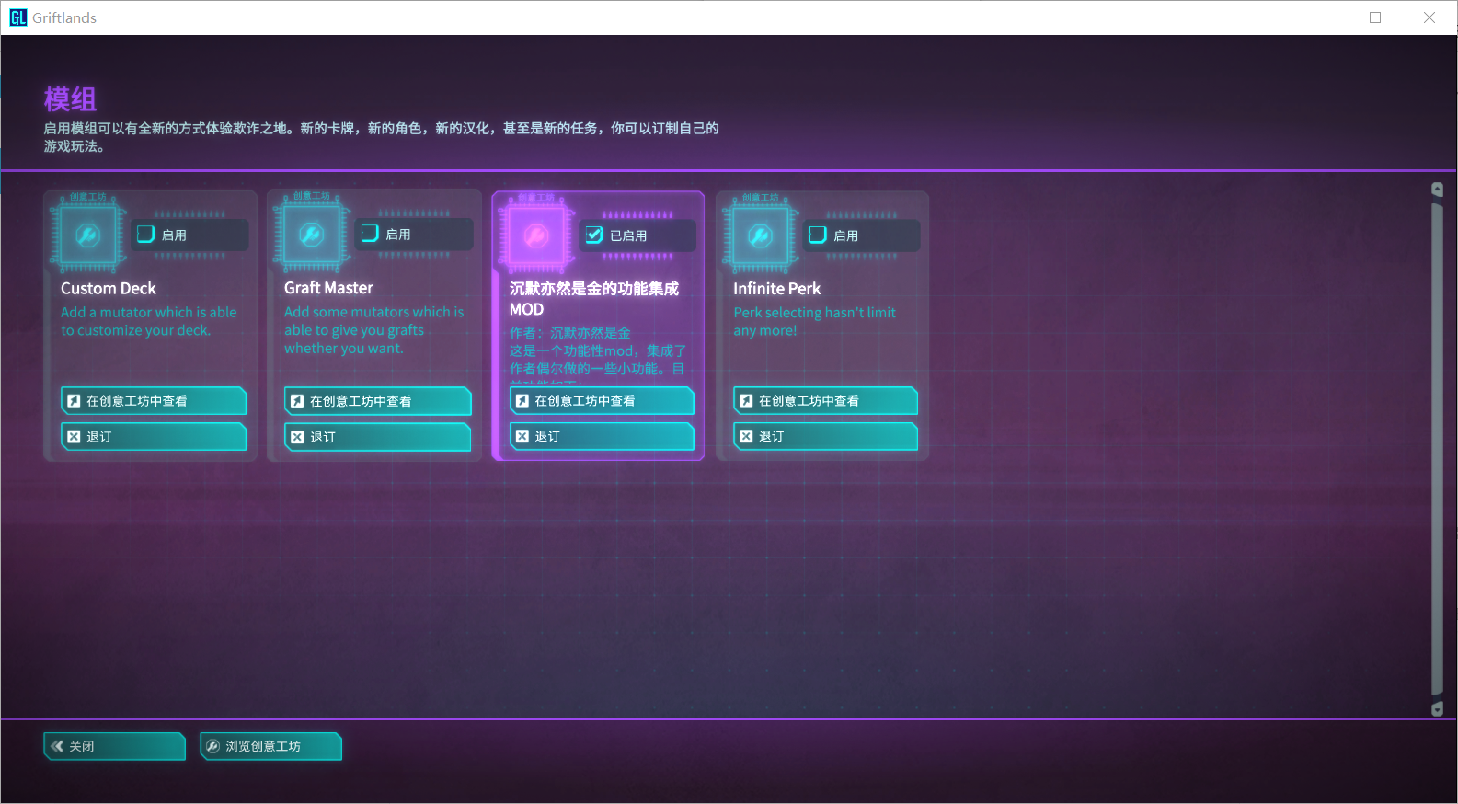Click the scrollbar down arrow
Screen dimensions: 1458x804
coord(1437,709)
